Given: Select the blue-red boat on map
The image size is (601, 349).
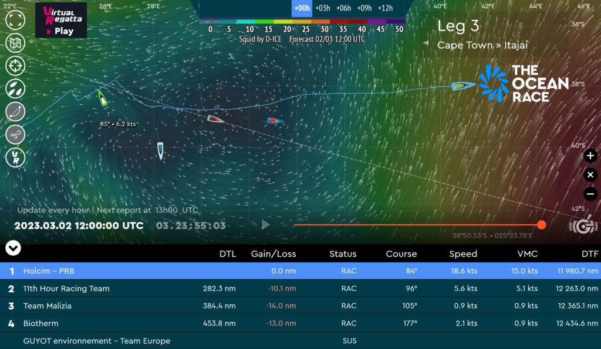Looking at the screenshot, I should point(275,121).
